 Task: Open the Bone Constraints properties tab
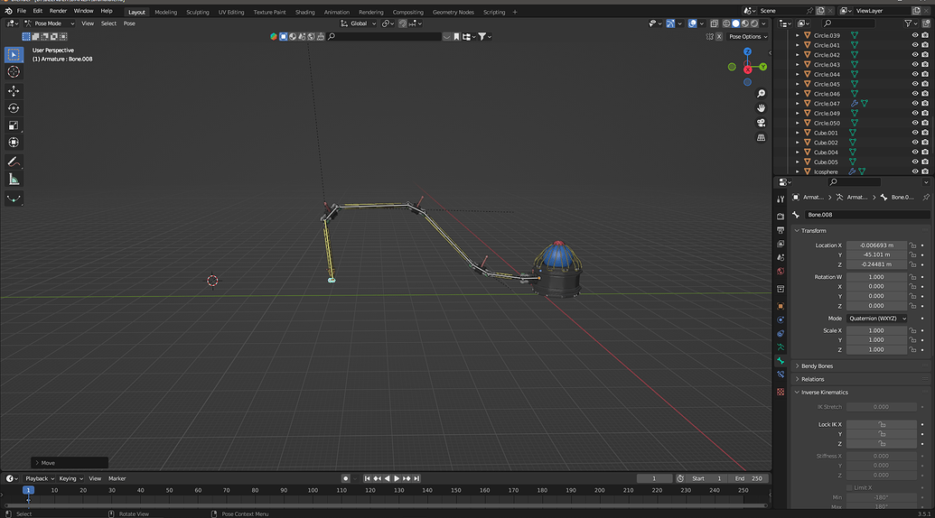pos(781,375)
